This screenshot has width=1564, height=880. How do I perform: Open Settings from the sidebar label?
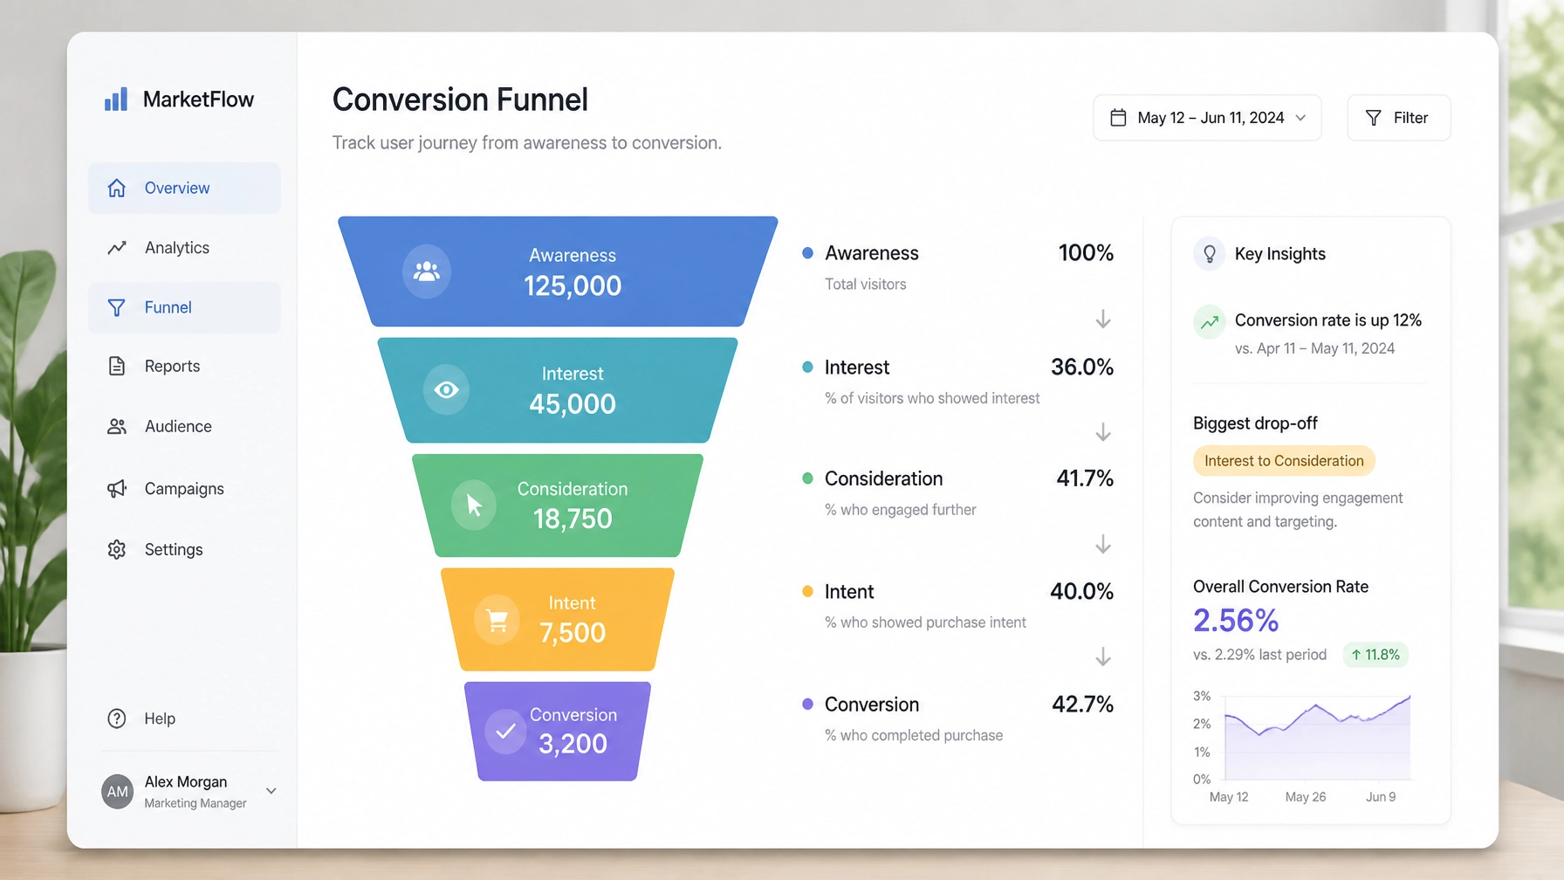click(174, 549)
